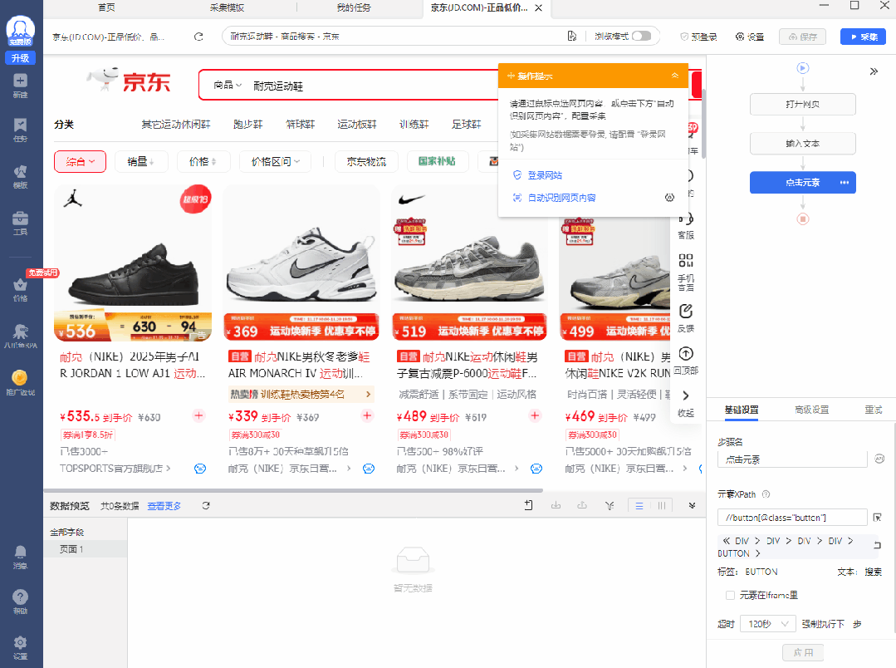Open the 我的任务 tab
The width and height of the screenshot is (896, 668).
[354, 7]
